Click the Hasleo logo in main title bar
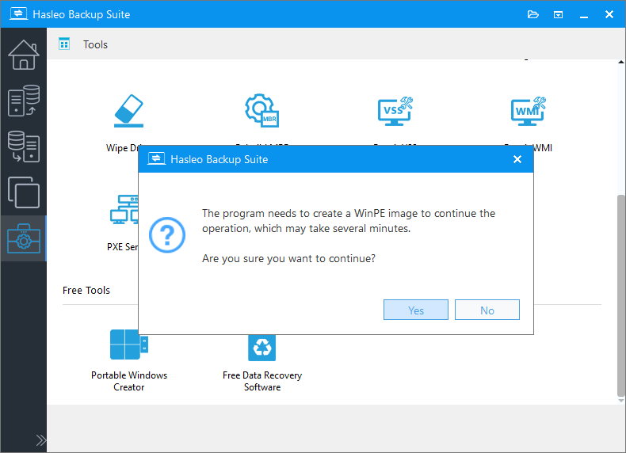The image size is (626, 453). coord(18,13)
